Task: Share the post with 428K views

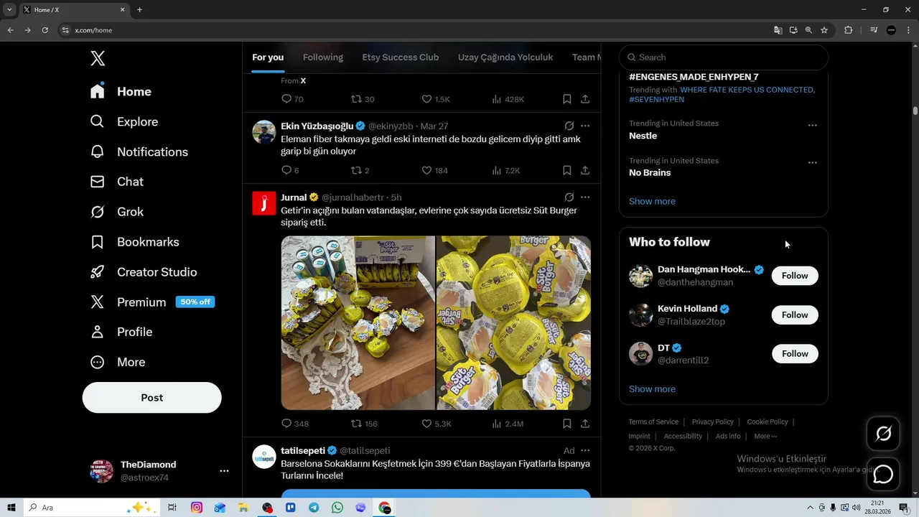Action: click(x=585, y=99)
